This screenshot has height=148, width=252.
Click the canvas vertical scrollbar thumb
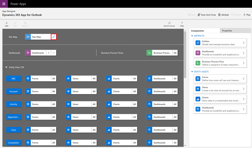coord(185,54)
